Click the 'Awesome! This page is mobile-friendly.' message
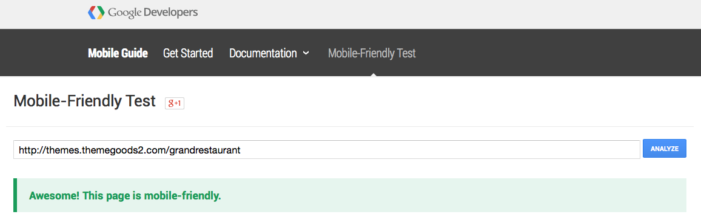 (125, 195)
